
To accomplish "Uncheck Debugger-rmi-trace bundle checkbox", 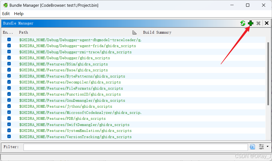I will click(9, 52).
